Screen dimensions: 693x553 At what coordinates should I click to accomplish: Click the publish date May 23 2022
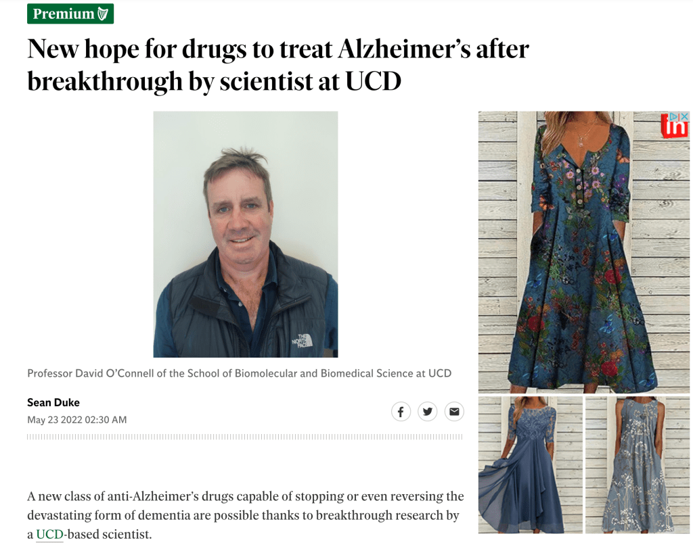(77, 420)
